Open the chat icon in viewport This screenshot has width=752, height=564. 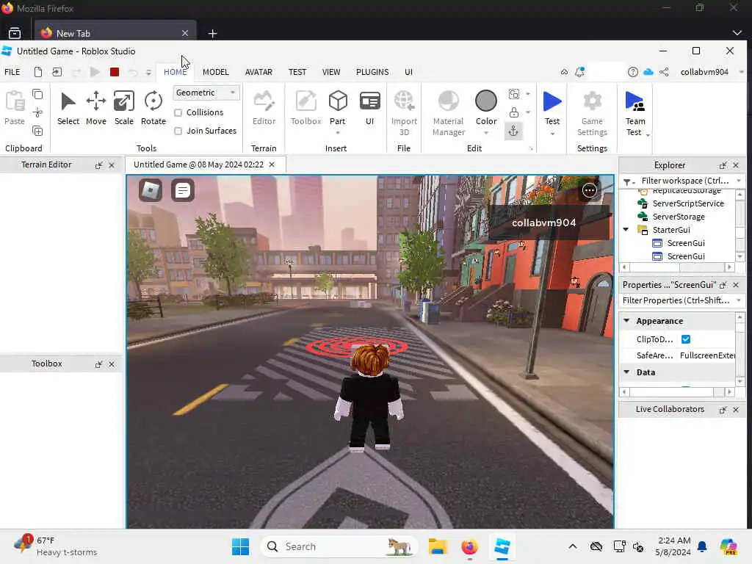pos(183,190)
